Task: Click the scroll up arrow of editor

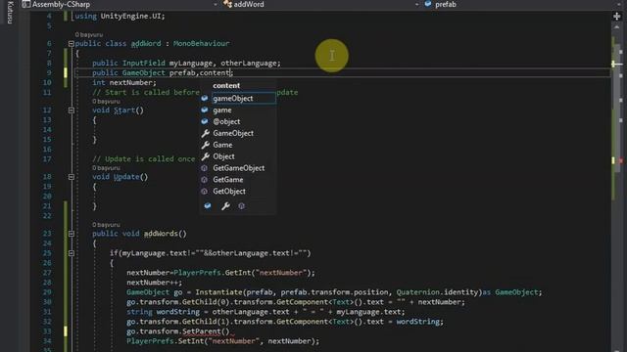Action: [616, 27]
